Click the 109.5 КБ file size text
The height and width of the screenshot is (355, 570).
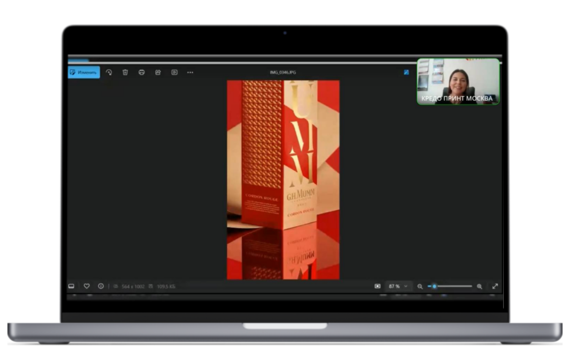[166, 287]
